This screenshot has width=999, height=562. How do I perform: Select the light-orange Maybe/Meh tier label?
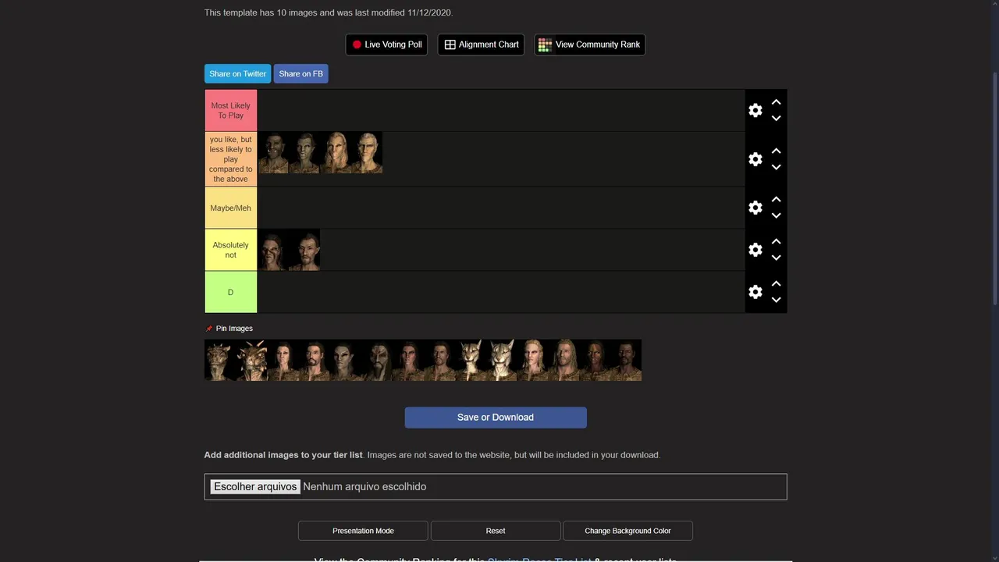230,208
